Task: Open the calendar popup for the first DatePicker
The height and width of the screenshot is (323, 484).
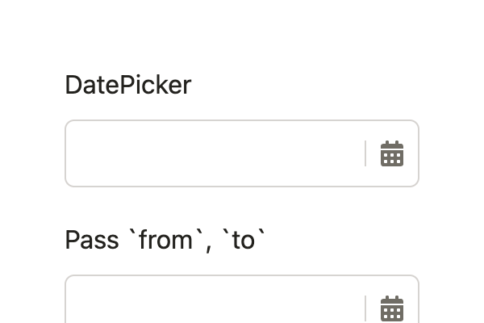Action: point(392,153)
